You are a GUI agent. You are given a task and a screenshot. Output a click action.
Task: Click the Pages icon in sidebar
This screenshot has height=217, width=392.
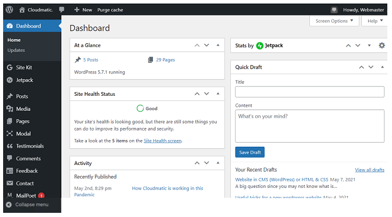[10, 121]
